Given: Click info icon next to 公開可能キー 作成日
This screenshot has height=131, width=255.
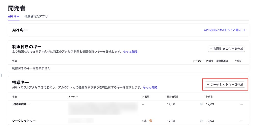Looking at the screenshot, I should (x=201, y=104).
